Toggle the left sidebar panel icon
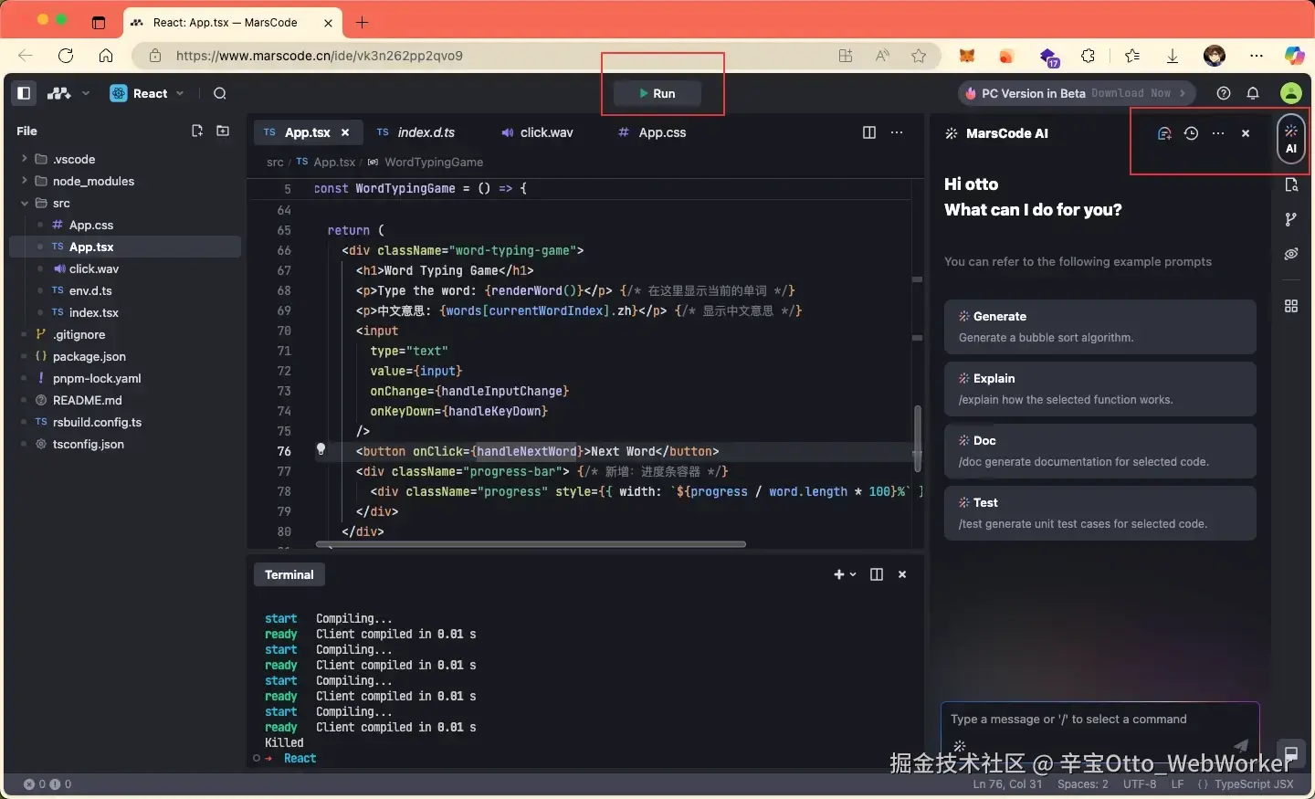1315x799 pixels. [25, 93]
